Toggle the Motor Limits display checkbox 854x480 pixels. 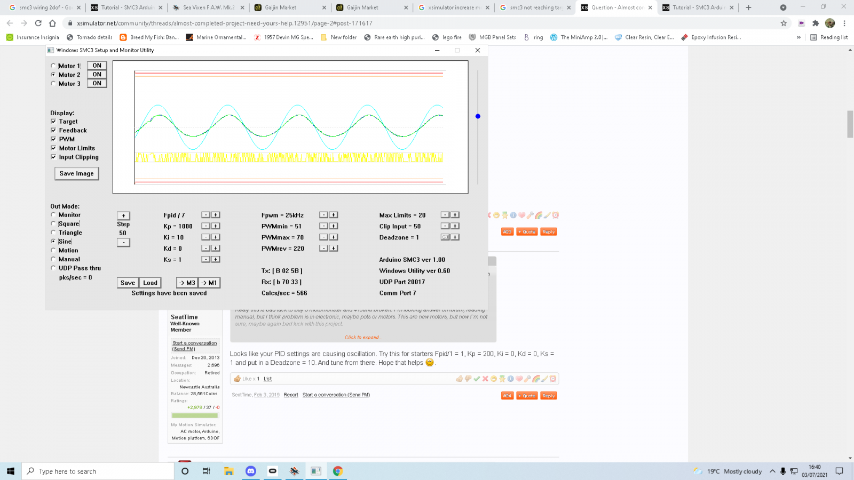53,148
